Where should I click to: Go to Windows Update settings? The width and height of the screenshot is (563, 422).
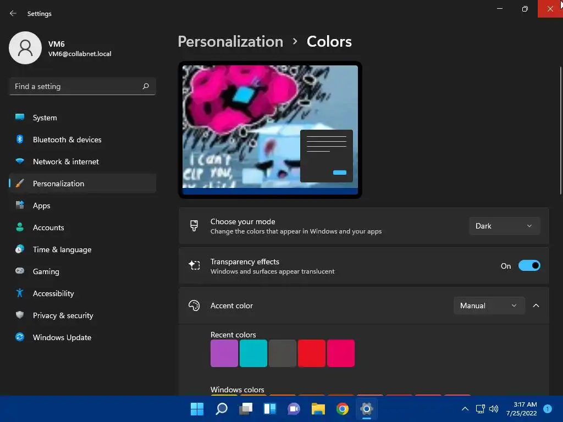click(x=82, y=337)
